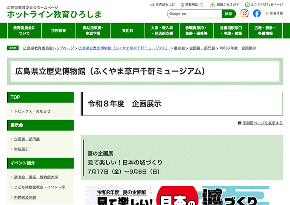The width and height of the screenshot is (290, 205).
Task: Open 広島県立歴史博物館 breadcrumb link
Action: tap(124, 48)
